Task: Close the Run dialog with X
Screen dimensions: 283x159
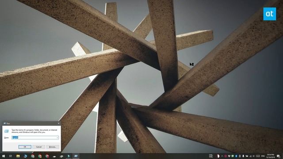Action: click(x=58, y=124)
